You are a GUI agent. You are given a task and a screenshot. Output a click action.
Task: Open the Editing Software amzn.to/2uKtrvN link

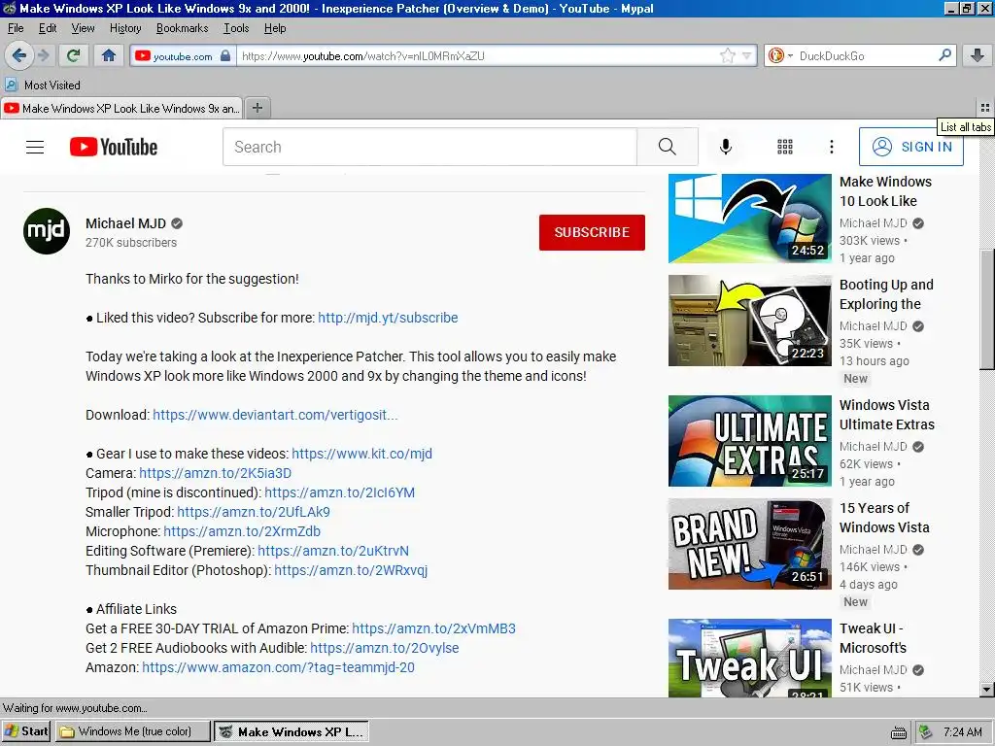coord(333,551)
